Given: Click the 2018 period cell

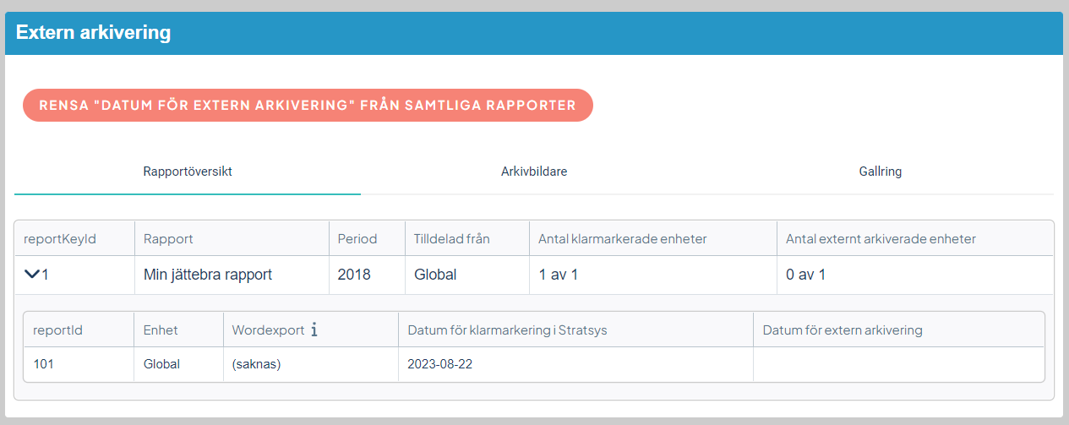Looking at the screenshot, I should click(x=367, y=275).
